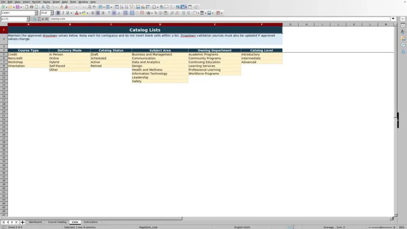This screenshot has width=407, height=229.
Task: Click the Zoom In plus button
Action: click(394, 227)
